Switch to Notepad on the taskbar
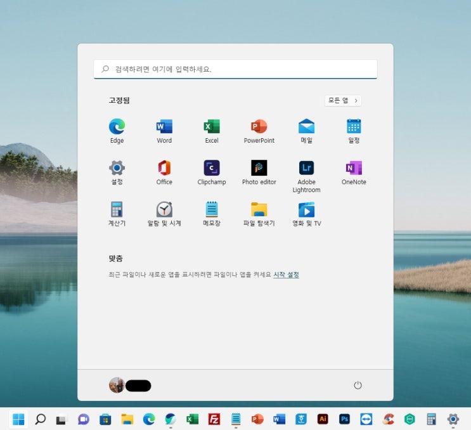This screenshot has height=430, width=471. [236, 419]
